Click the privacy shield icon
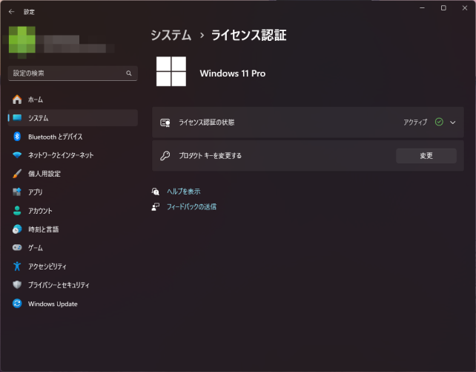Viewport: 476px width, 372px height. 17,285
